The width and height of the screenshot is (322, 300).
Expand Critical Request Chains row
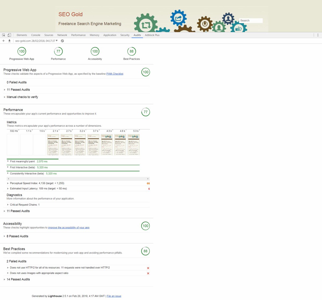78,205
